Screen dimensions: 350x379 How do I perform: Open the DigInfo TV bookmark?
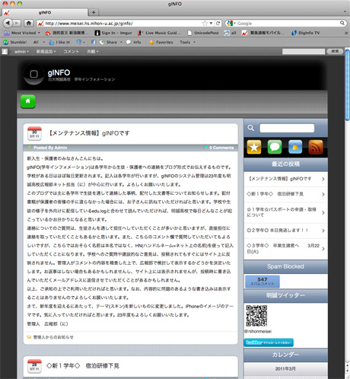[x=306, y=33]
